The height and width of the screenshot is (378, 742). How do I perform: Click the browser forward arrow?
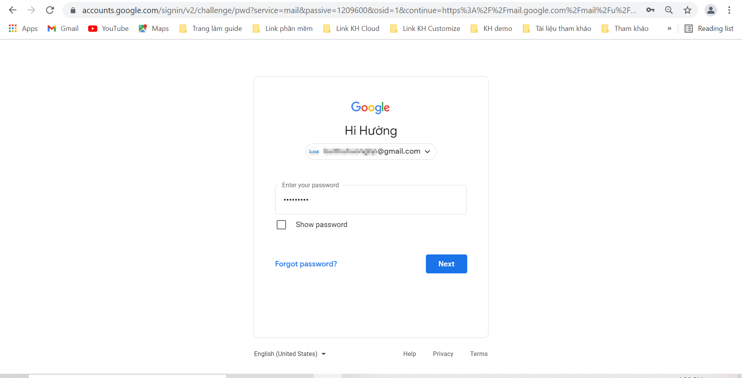pos(31,10)
